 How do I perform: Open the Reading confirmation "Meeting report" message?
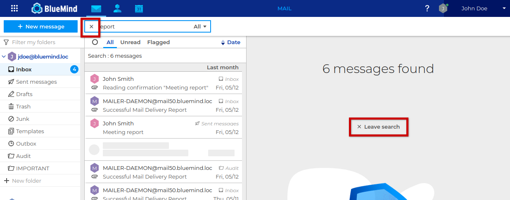click(164, 83)
